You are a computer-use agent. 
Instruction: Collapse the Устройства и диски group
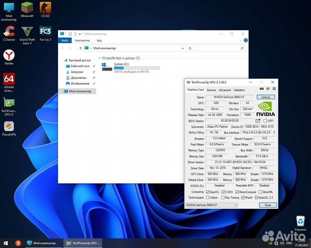click(x=100, y=58)
